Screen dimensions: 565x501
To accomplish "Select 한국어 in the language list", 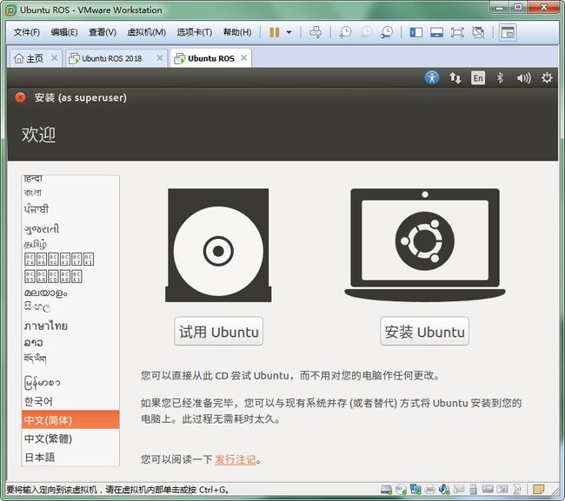I will tap(70, 401).
